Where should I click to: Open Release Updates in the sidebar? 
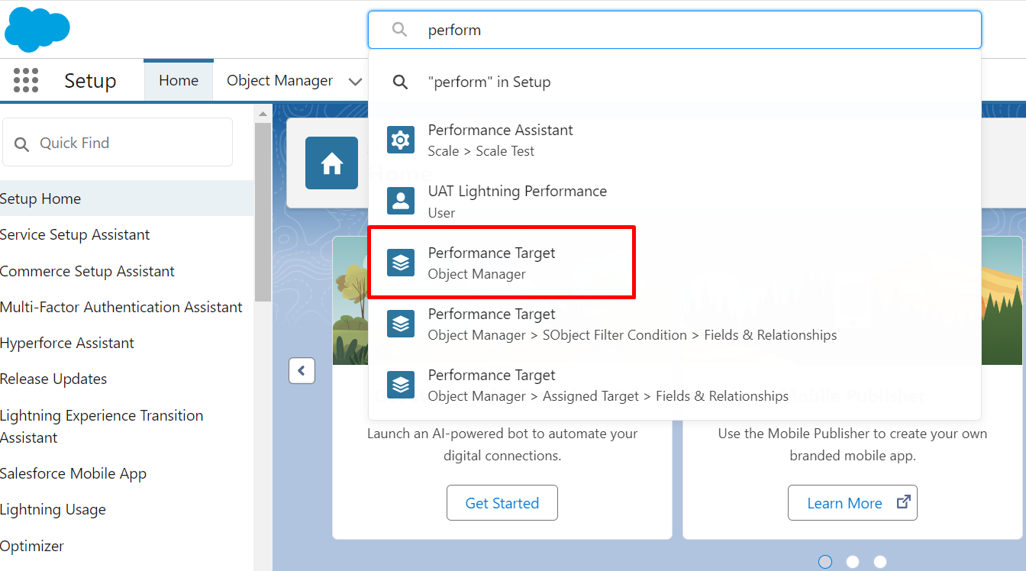pyautogui.click(x=53, y=379)
